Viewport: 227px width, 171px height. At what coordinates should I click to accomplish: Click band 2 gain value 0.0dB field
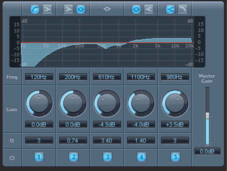[73, 124]
